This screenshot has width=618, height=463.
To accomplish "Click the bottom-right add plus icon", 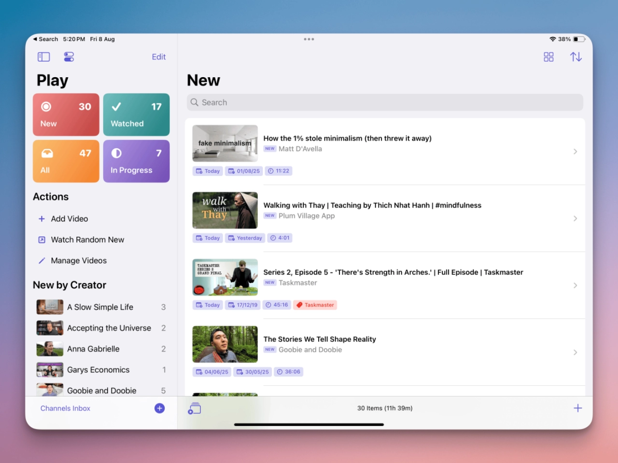I will pyautogui.click(x=577, y=409).
